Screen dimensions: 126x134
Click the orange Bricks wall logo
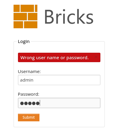(x=25, y=16)
